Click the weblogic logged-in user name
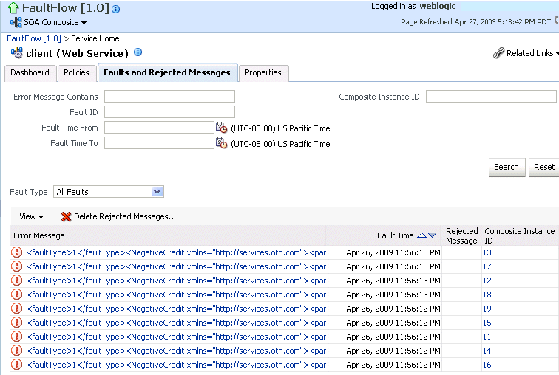559x375 pixels. 438,6
